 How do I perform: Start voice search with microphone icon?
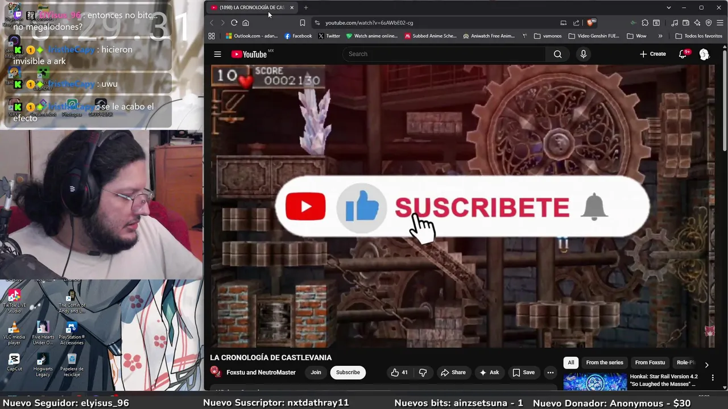[x=583, y=54]
